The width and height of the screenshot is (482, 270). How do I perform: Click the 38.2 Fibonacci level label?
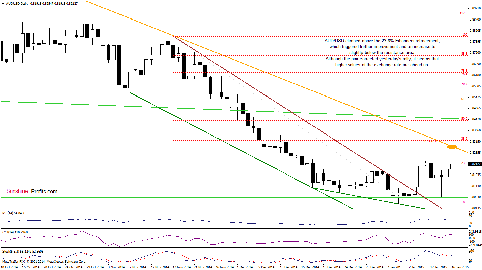[464, 139]
